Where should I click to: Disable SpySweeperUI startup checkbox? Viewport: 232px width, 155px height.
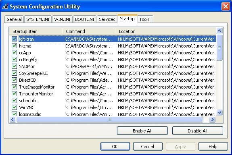pos(14,73)
